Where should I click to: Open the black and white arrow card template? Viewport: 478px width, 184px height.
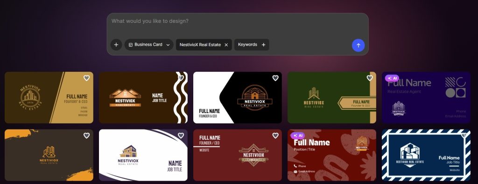point(238,98)
